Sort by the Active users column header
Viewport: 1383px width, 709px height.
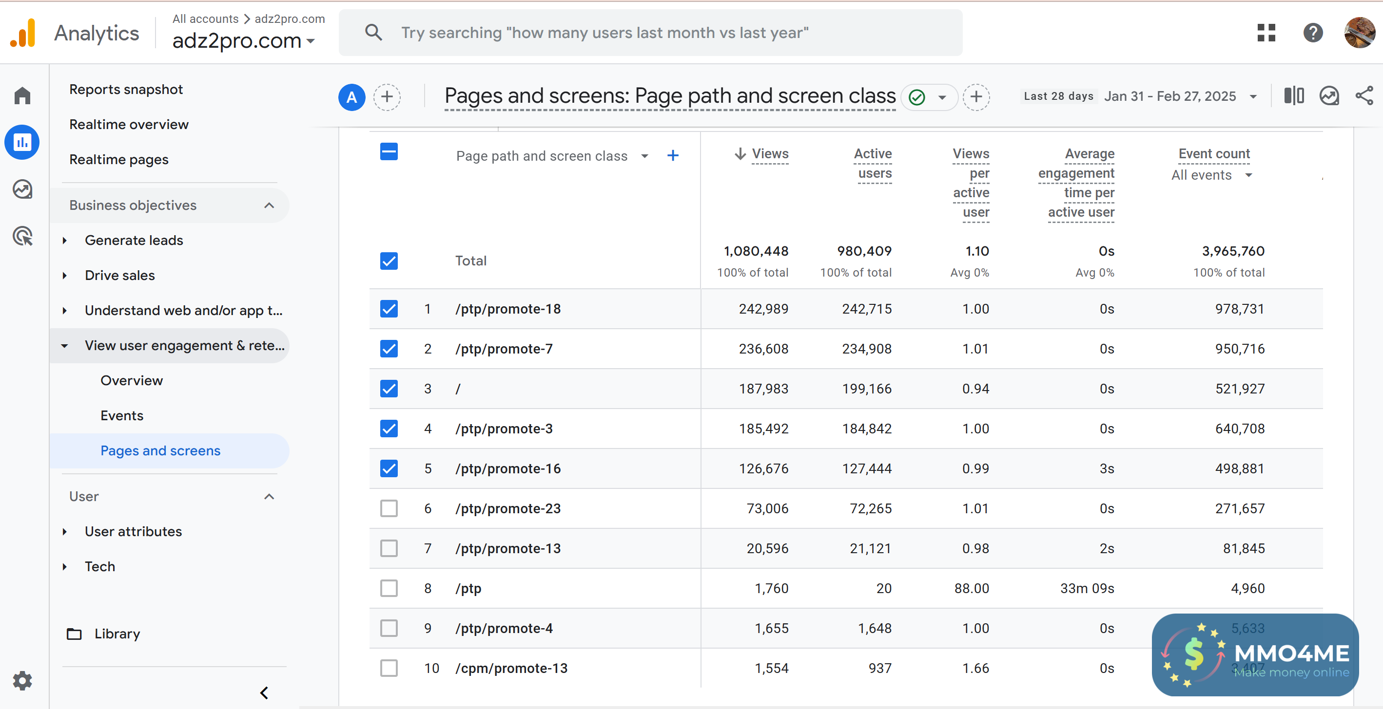click(873, 164)
